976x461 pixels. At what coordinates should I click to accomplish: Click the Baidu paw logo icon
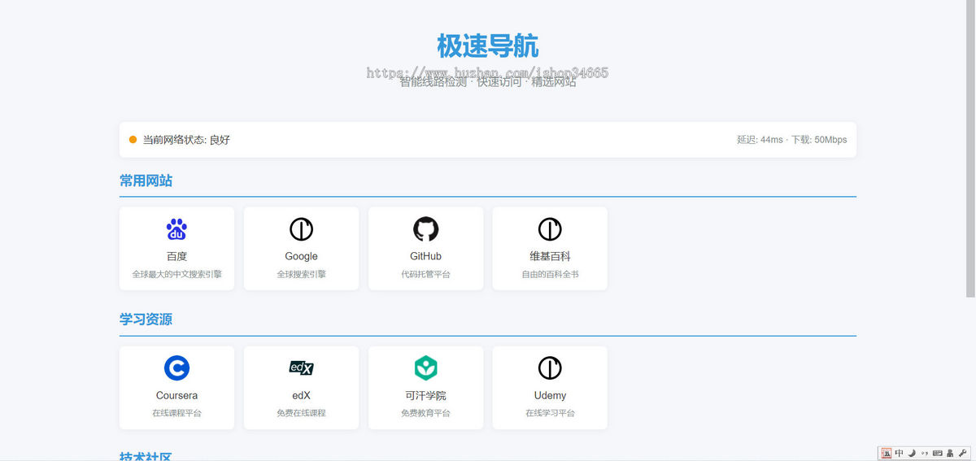coord(176,229)
